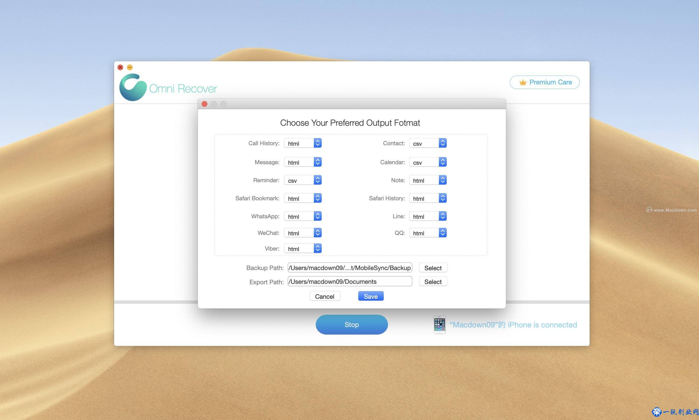
Task: Click the Backup Path text field
Action: coord(350,268)
